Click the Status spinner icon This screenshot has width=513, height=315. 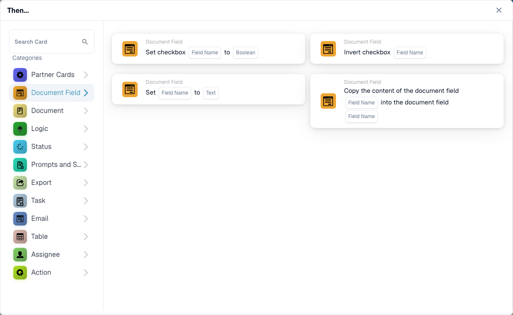(x=20, y=147)
